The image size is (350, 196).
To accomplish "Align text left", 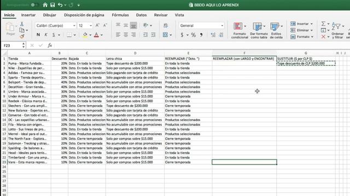I will [x=118, y=35].
